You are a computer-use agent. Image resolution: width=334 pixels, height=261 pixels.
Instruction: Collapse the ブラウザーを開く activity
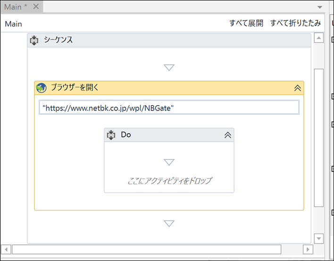point(297,88)
